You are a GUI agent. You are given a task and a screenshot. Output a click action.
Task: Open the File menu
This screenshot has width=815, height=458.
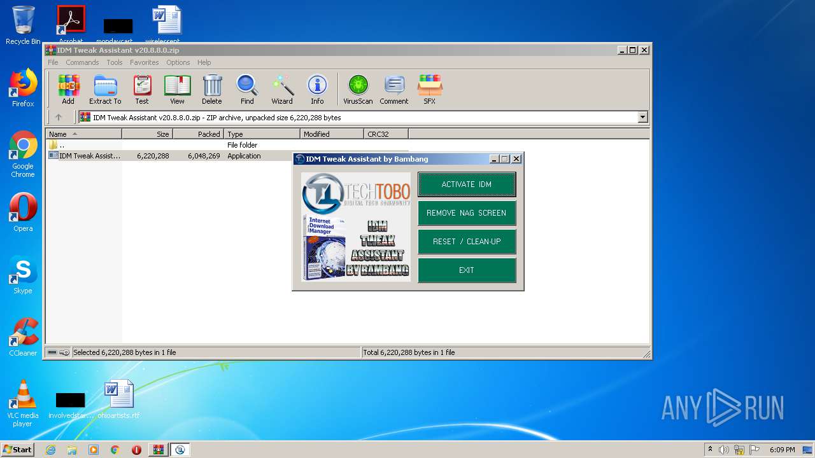(x=53, y=62)
